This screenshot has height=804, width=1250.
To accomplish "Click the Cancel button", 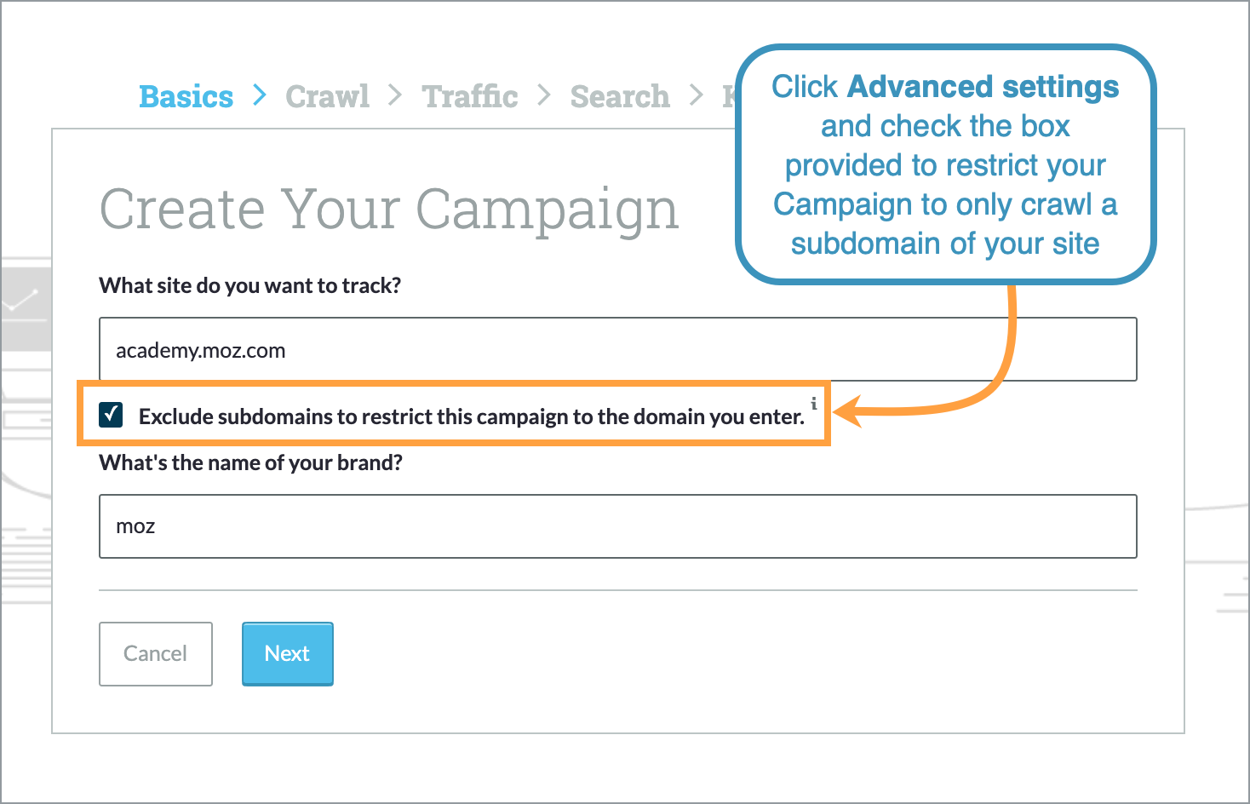I will click(x=156, y=654).
